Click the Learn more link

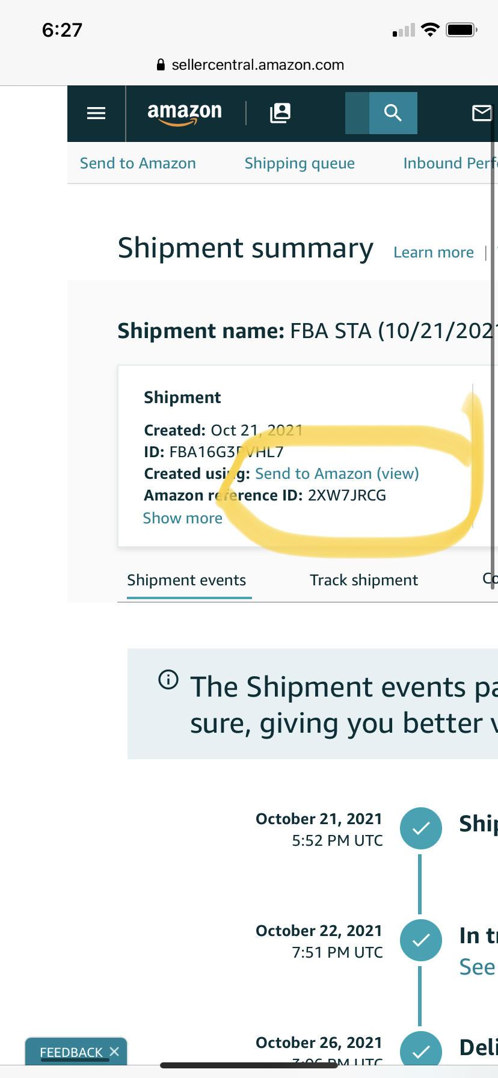coord(434,252)
